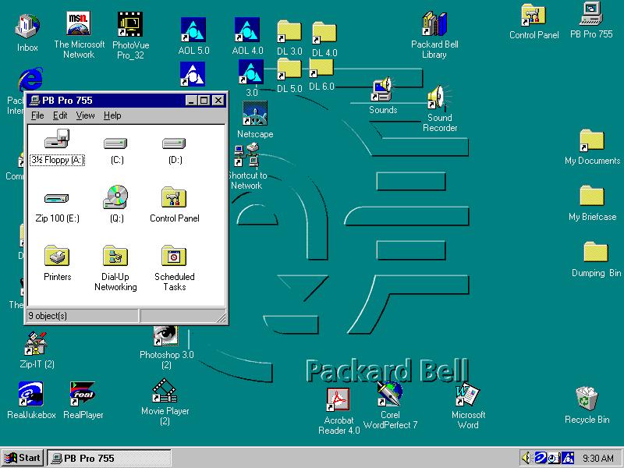Select the Zip-IT (2) shortcut
The width and height of the screenshot is (624, 468).
[x=36, y=343]
